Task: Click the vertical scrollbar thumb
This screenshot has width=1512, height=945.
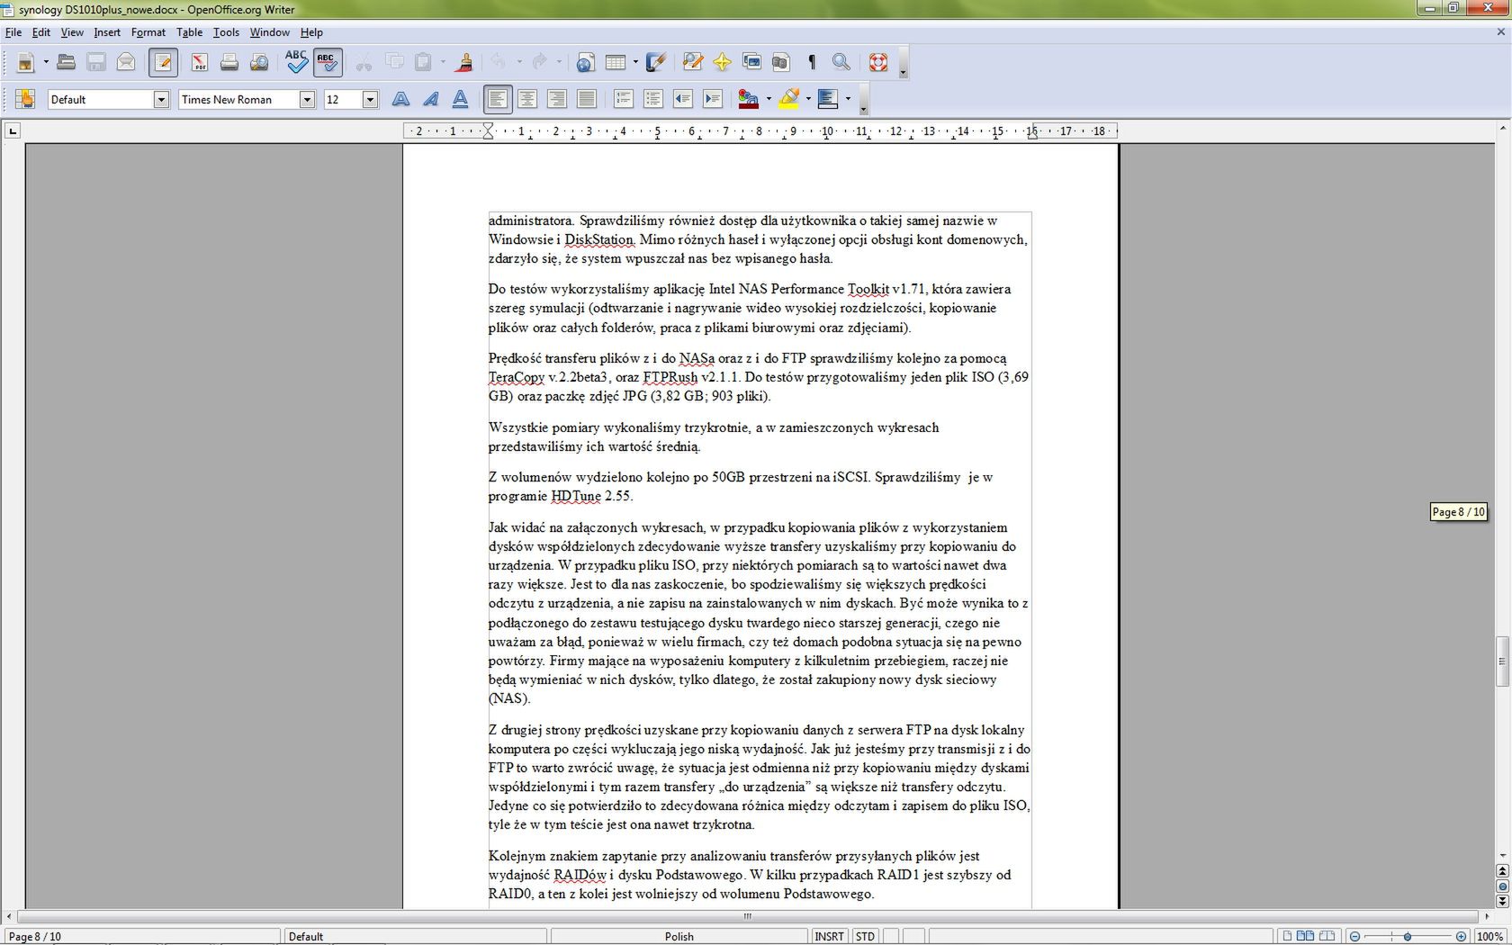Action: (x=1501, y=661)
